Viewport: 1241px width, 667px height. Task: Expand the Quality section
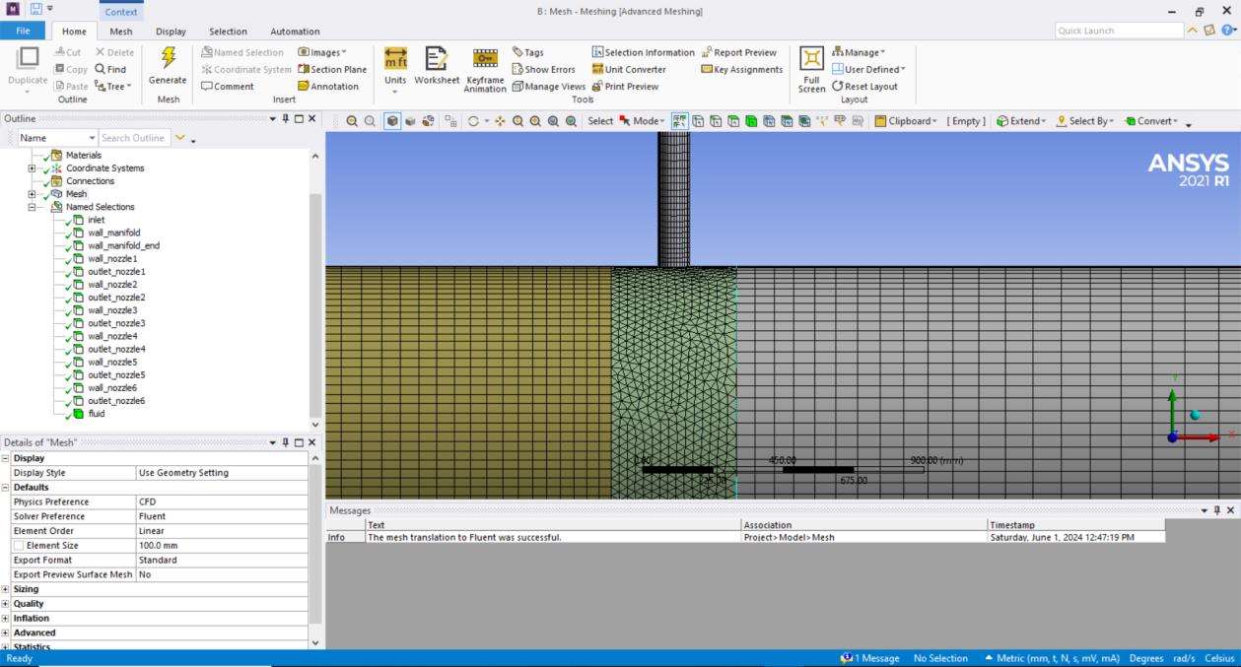pyautogui.click(x=7, y=604)
